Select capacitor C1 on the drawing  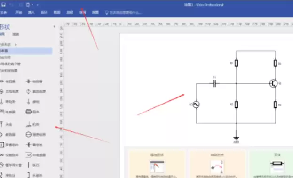click(x=214, y=83)
